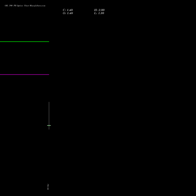The image size is (196, 196).
Task: Click the candlestick's green body marker
Action: 49,125
